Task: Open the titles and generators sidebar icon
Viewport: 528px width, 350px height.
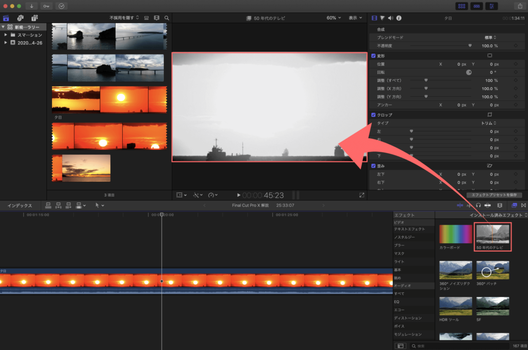Action: pos(35,18)
